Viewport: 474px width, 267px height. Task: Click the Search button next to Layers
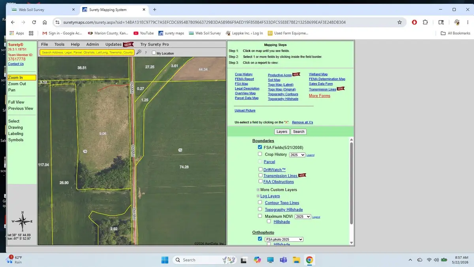pos(299,132)
